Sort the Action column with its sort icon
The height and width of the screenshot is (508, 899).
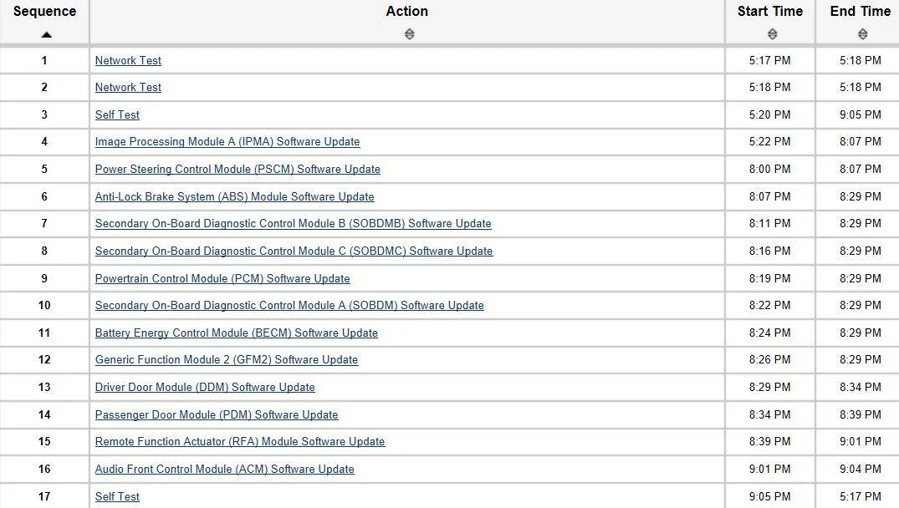click(410, 34)
